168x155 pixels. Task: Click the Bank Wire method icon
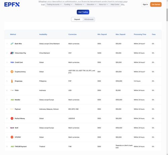(x=12, y=44)
